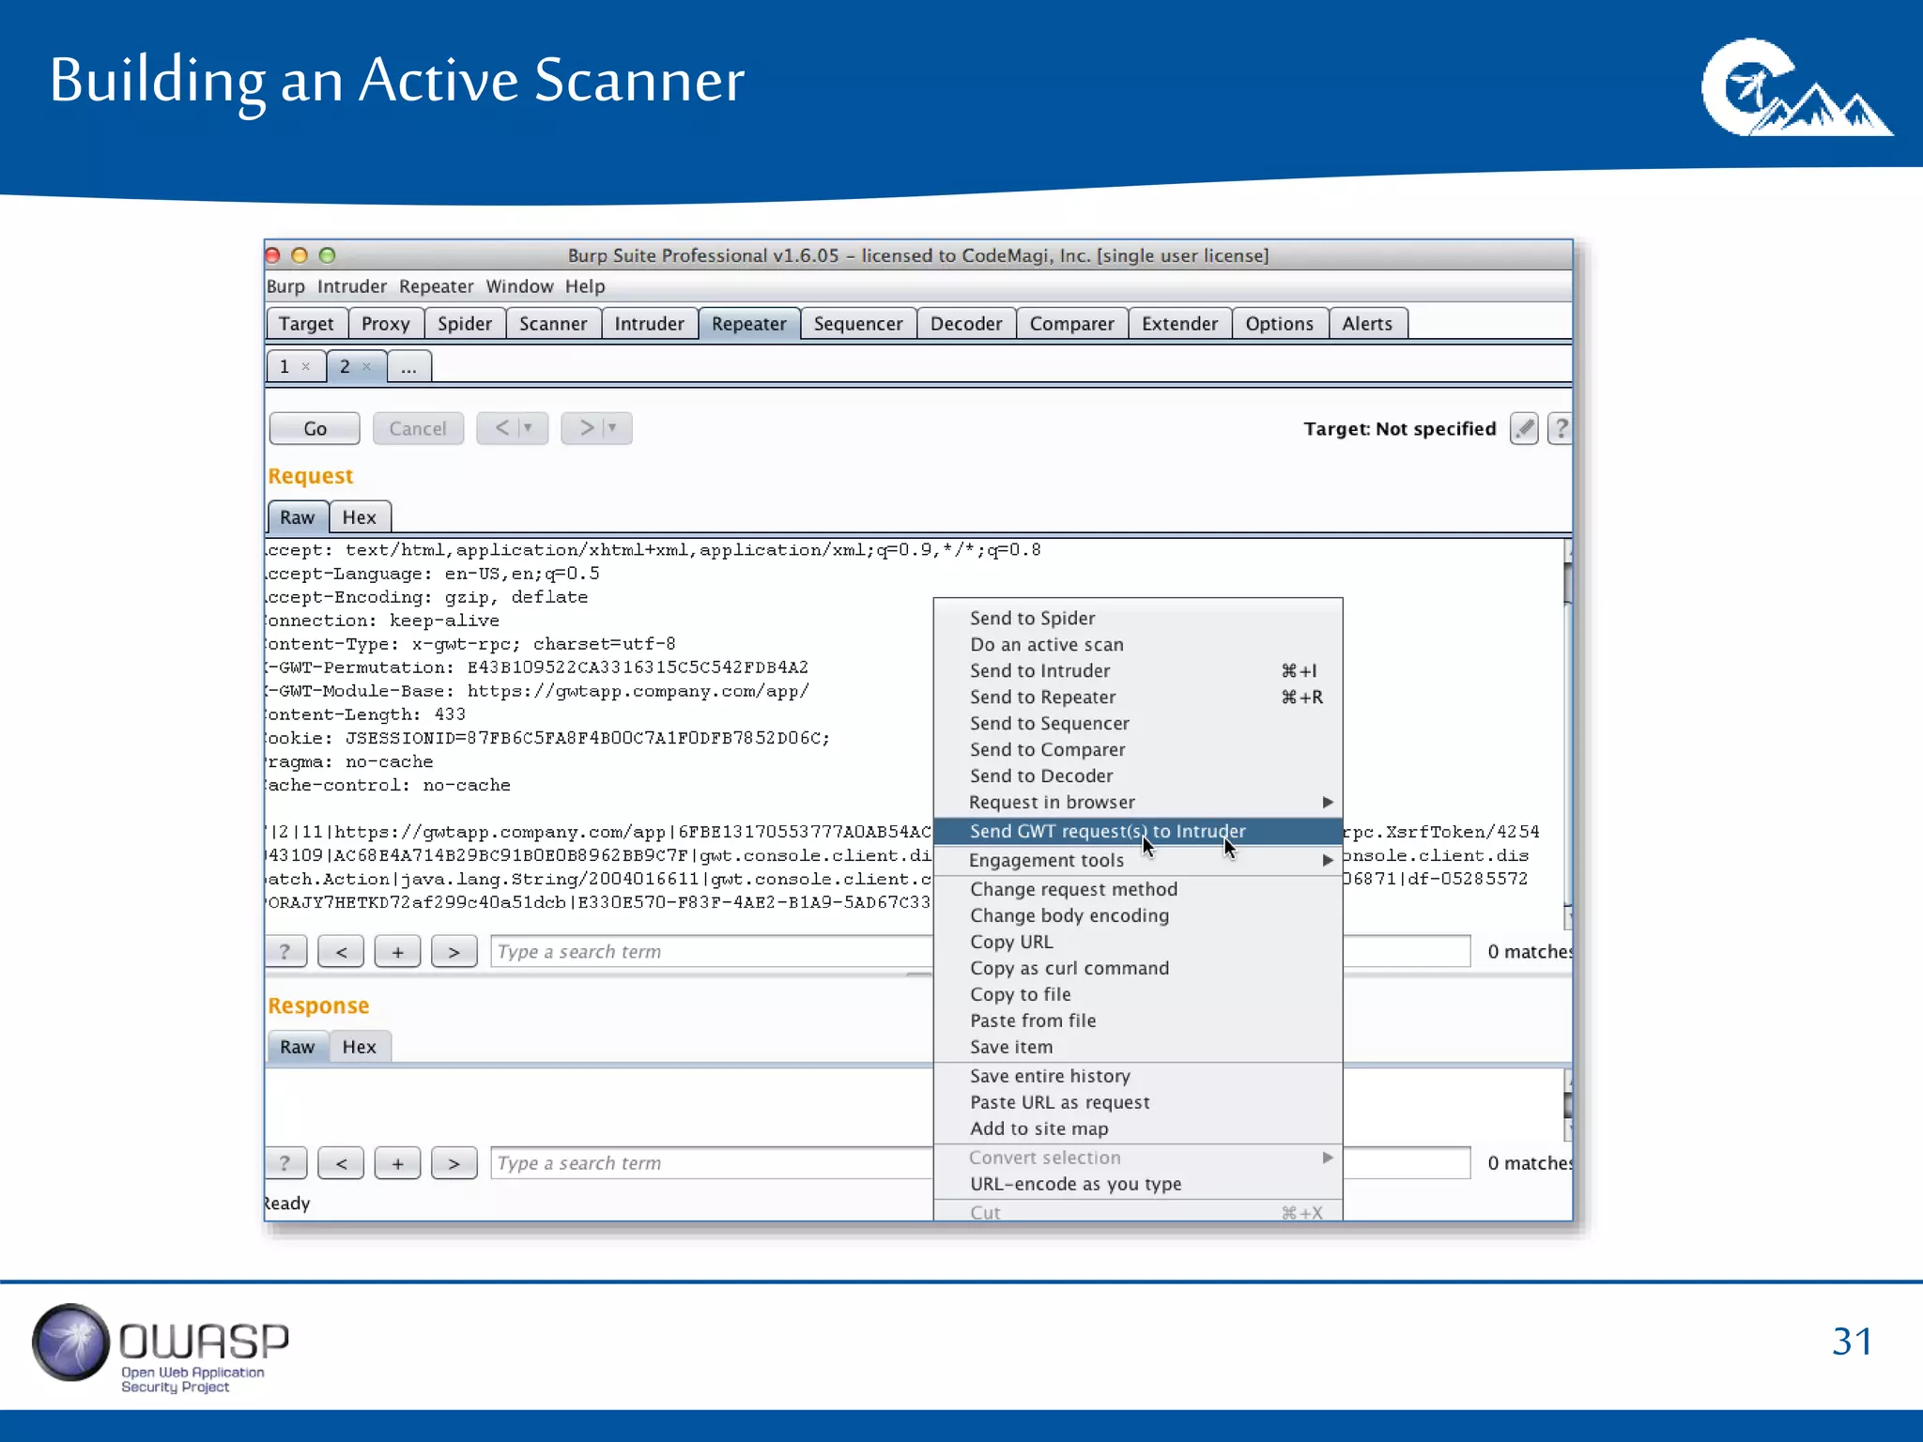Choose Send to Comparer menu entry
1923x1442 pixels.
click(x=1138, y=750)
